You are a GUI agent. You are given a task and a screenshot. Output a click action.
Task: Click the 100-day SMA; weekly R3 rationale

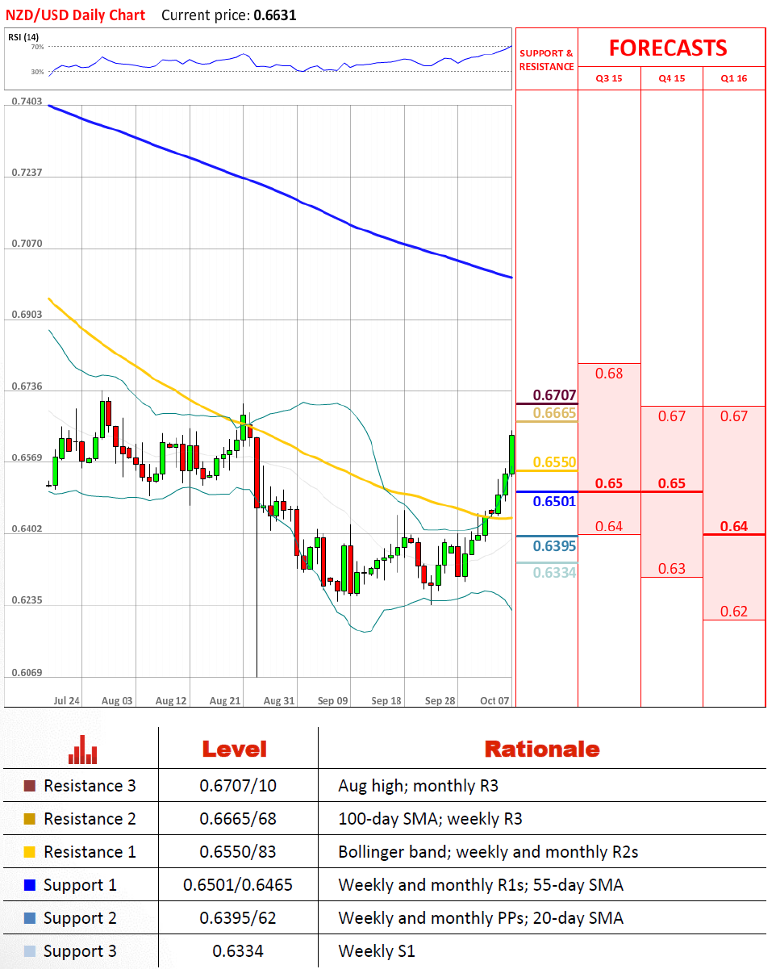coord(430,819)
